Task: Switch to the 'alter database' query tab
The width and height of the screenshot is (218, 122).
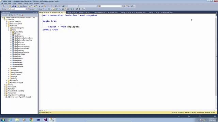Action: coord(106,13)
